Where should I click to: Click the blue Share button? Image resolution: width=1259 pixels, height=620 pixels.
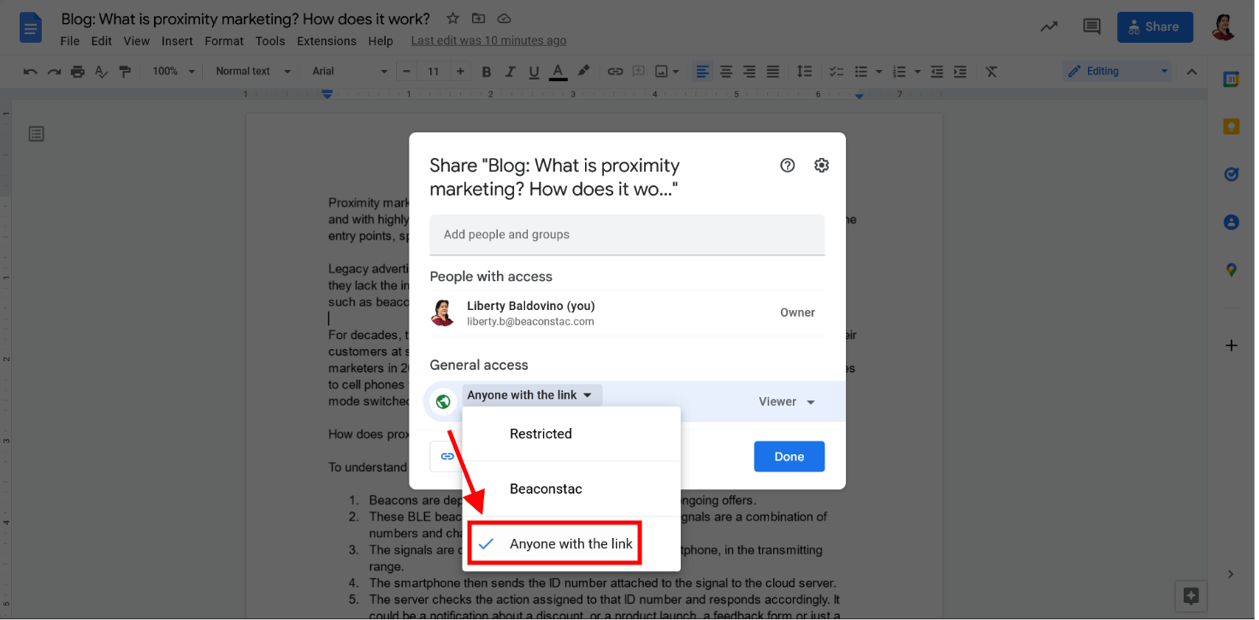[x=1155, y=27]
